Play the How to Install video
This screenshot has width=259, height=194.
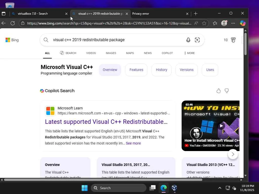pos(221,126)
